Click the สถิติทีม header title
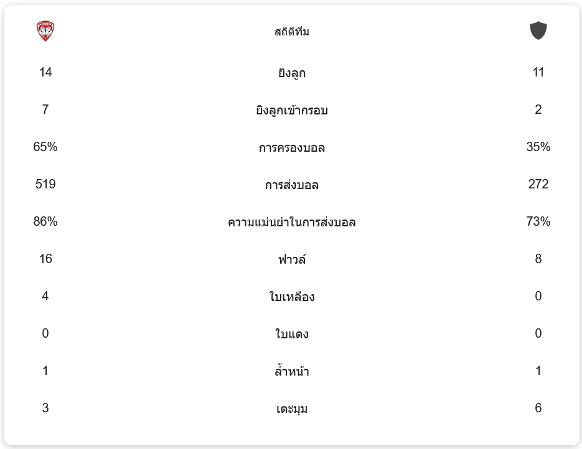This screenshot has width=582, height=449. [x=291, y=32]
